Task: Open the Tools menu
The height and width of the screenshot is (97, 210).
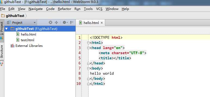Action: click(x=88, y=9)
